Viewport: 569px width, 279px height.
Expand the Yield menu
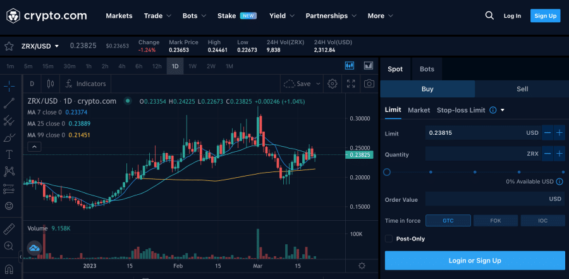pyautogui.click(x=281, y=16)
